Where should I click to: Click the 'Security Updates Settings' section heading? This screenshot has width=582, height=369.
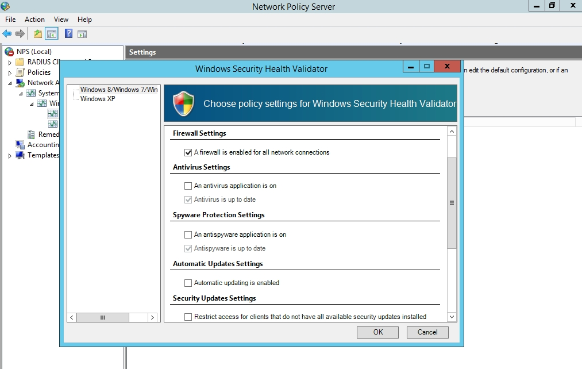pyautogui.click(x=214, y=298)
